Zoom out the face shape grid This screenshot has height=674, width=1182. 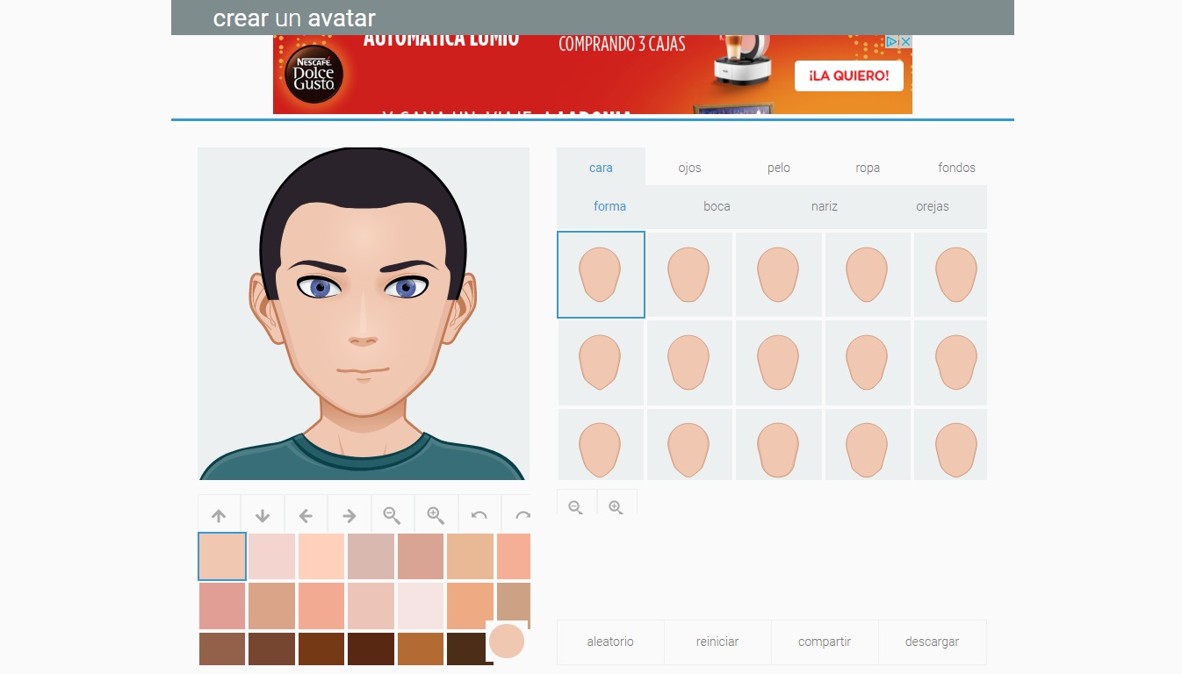576,506
